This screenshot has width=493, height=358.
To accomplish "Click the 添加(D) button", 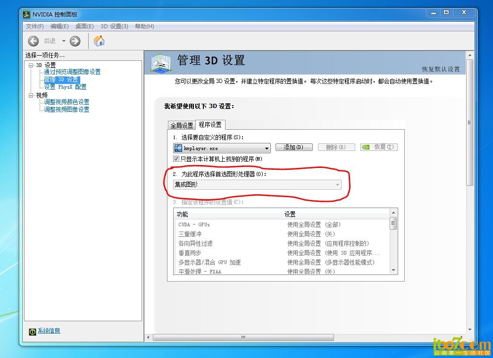I will (x=294, y=147).
